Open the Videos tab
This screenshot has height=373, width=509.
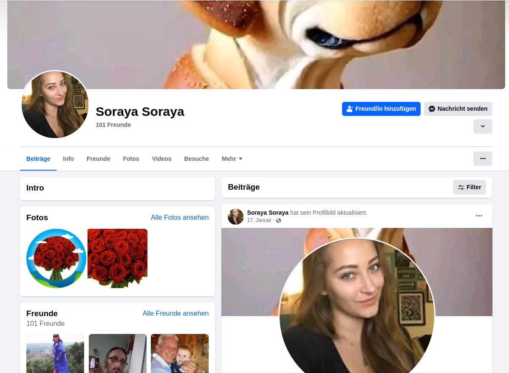click(161, 159)
